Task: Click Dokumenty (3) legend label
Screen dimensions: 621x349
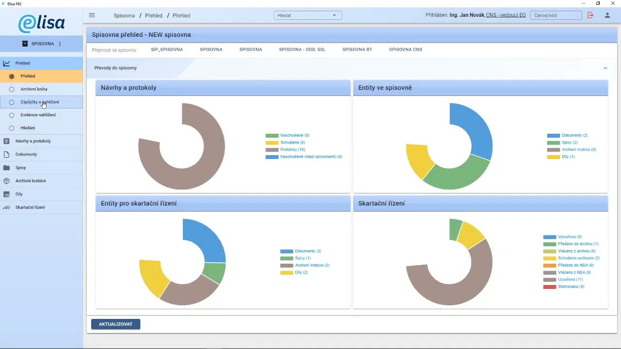Action: [308, 251]
